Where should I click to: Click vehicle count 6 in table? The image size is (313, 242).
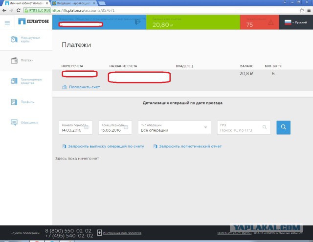click(273, 74)
